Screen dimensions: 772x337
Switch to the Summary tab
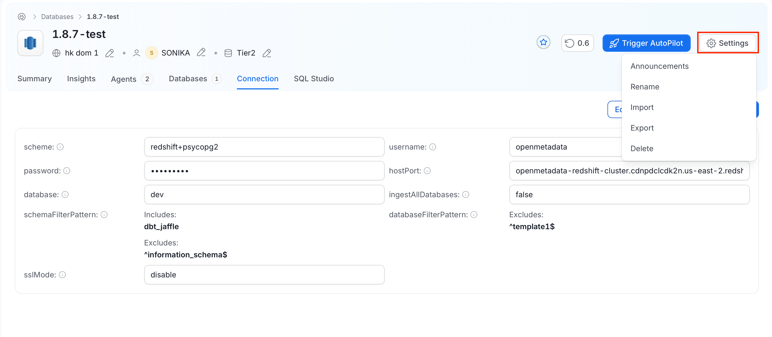pyautogui.click(x=34, y=79)
